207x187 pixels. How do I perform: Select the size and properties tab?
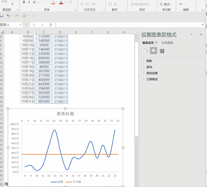(162, 51)
